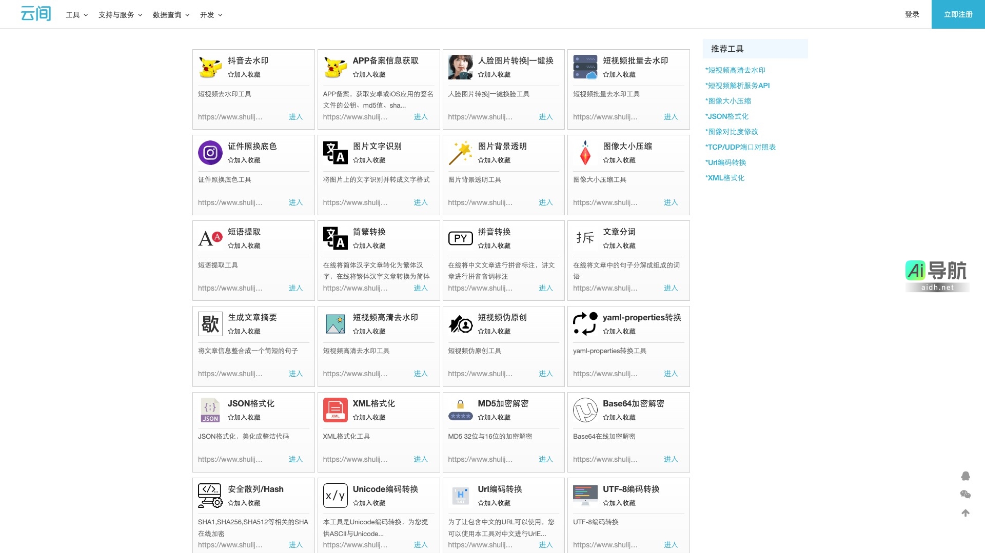Screen dimensions: 985x553
Task: Click the lock icon for MD5加密解密
Action: (460, 410)
